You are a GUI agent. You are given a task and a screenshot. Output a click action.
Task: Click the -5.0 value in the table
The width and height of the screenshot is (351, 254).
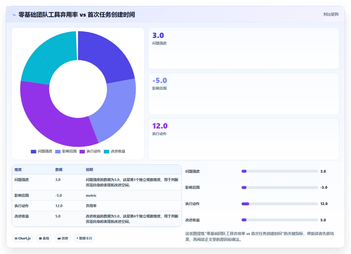(x=59, y=195)
